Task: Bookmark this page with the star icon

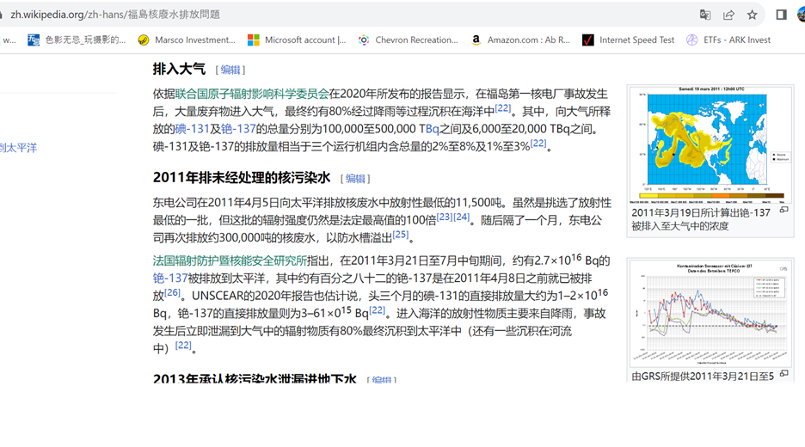Action: (753, 15)
